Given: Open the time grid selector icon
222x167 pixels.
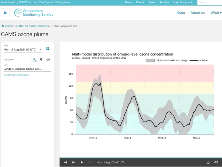Looking at the screenshot, I should point(48,49).
